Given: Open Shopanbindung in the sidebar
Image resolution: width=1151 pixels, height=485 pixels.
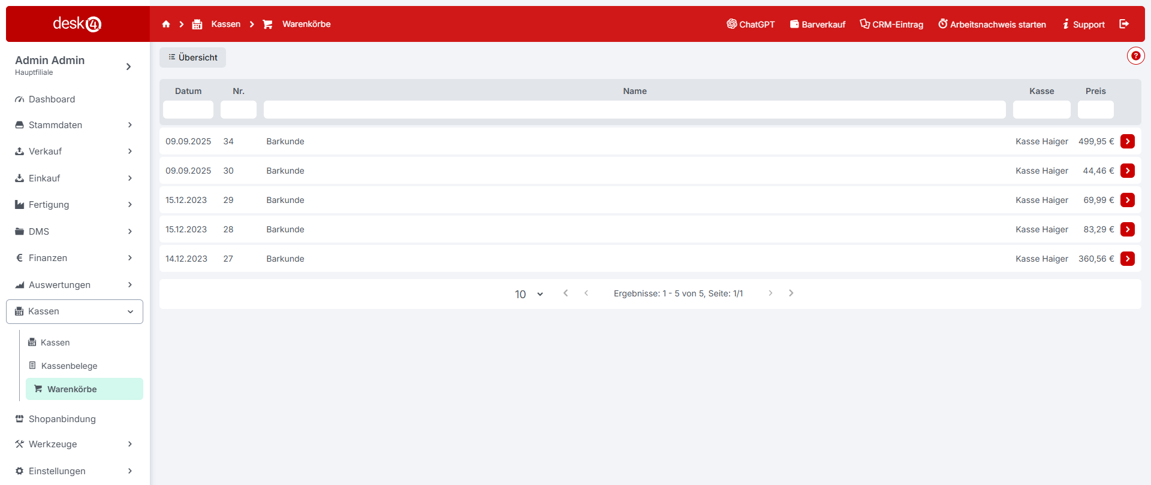Looking at the screenshot, I should coord(62,419).
